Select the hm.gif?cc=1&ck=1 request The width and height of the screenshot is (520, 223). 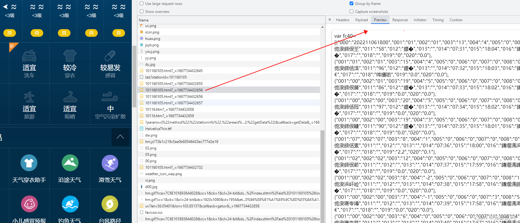coord(229,200)
